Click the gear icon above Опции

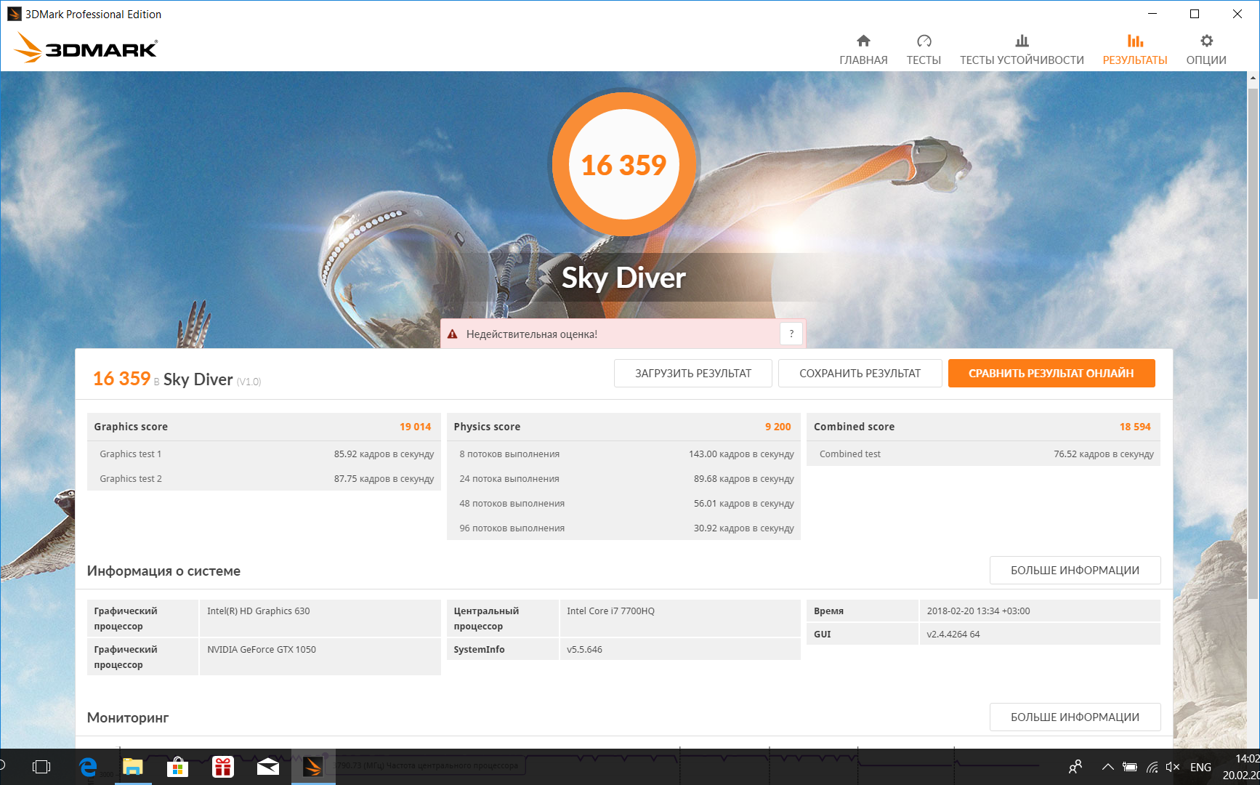(1207, 41)
